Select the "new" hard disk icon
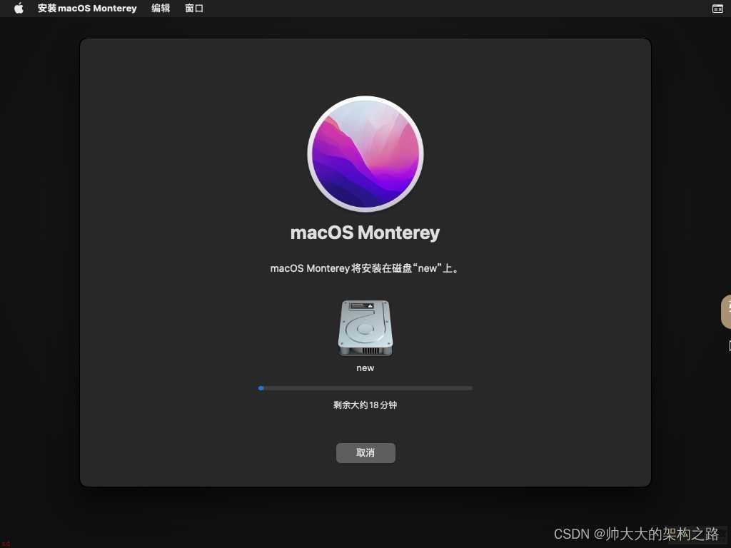This screenshot has width=731, height=548. 365,328
